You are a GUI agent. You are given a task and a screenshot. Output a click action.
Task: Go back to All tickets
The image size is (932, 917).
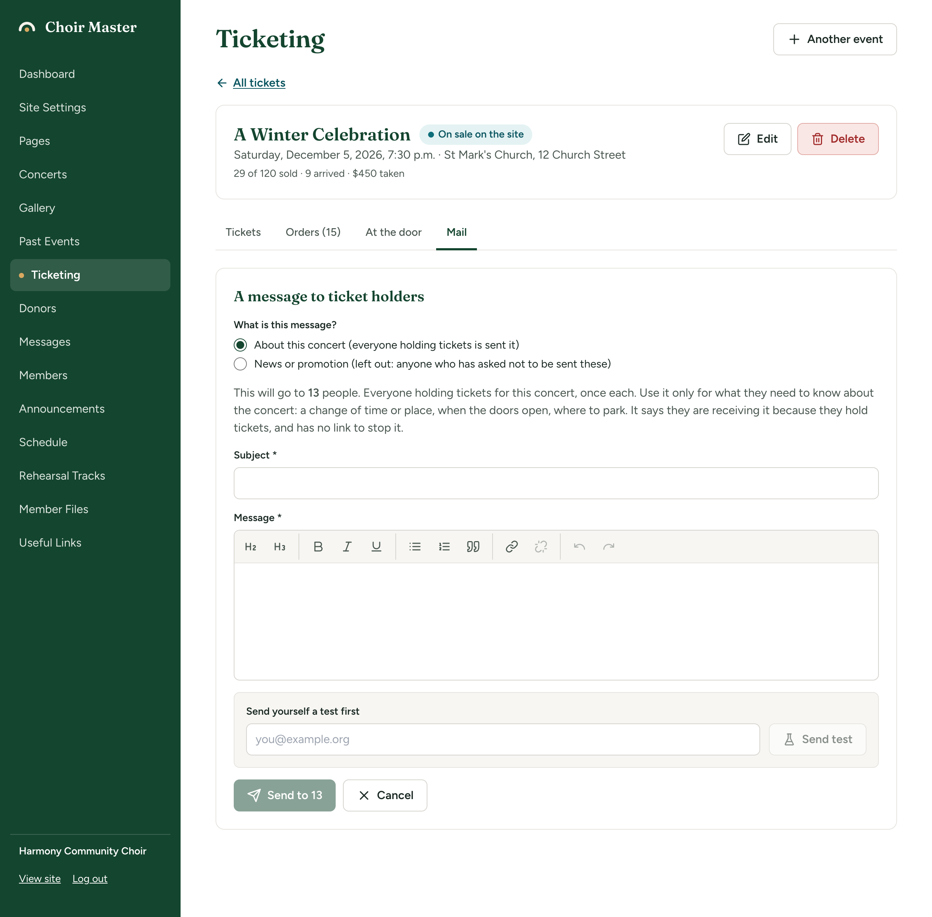[x=259, y=83]
